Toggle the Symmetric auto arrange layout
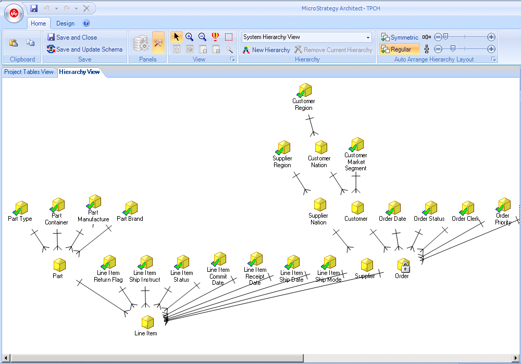 (400, 37)
